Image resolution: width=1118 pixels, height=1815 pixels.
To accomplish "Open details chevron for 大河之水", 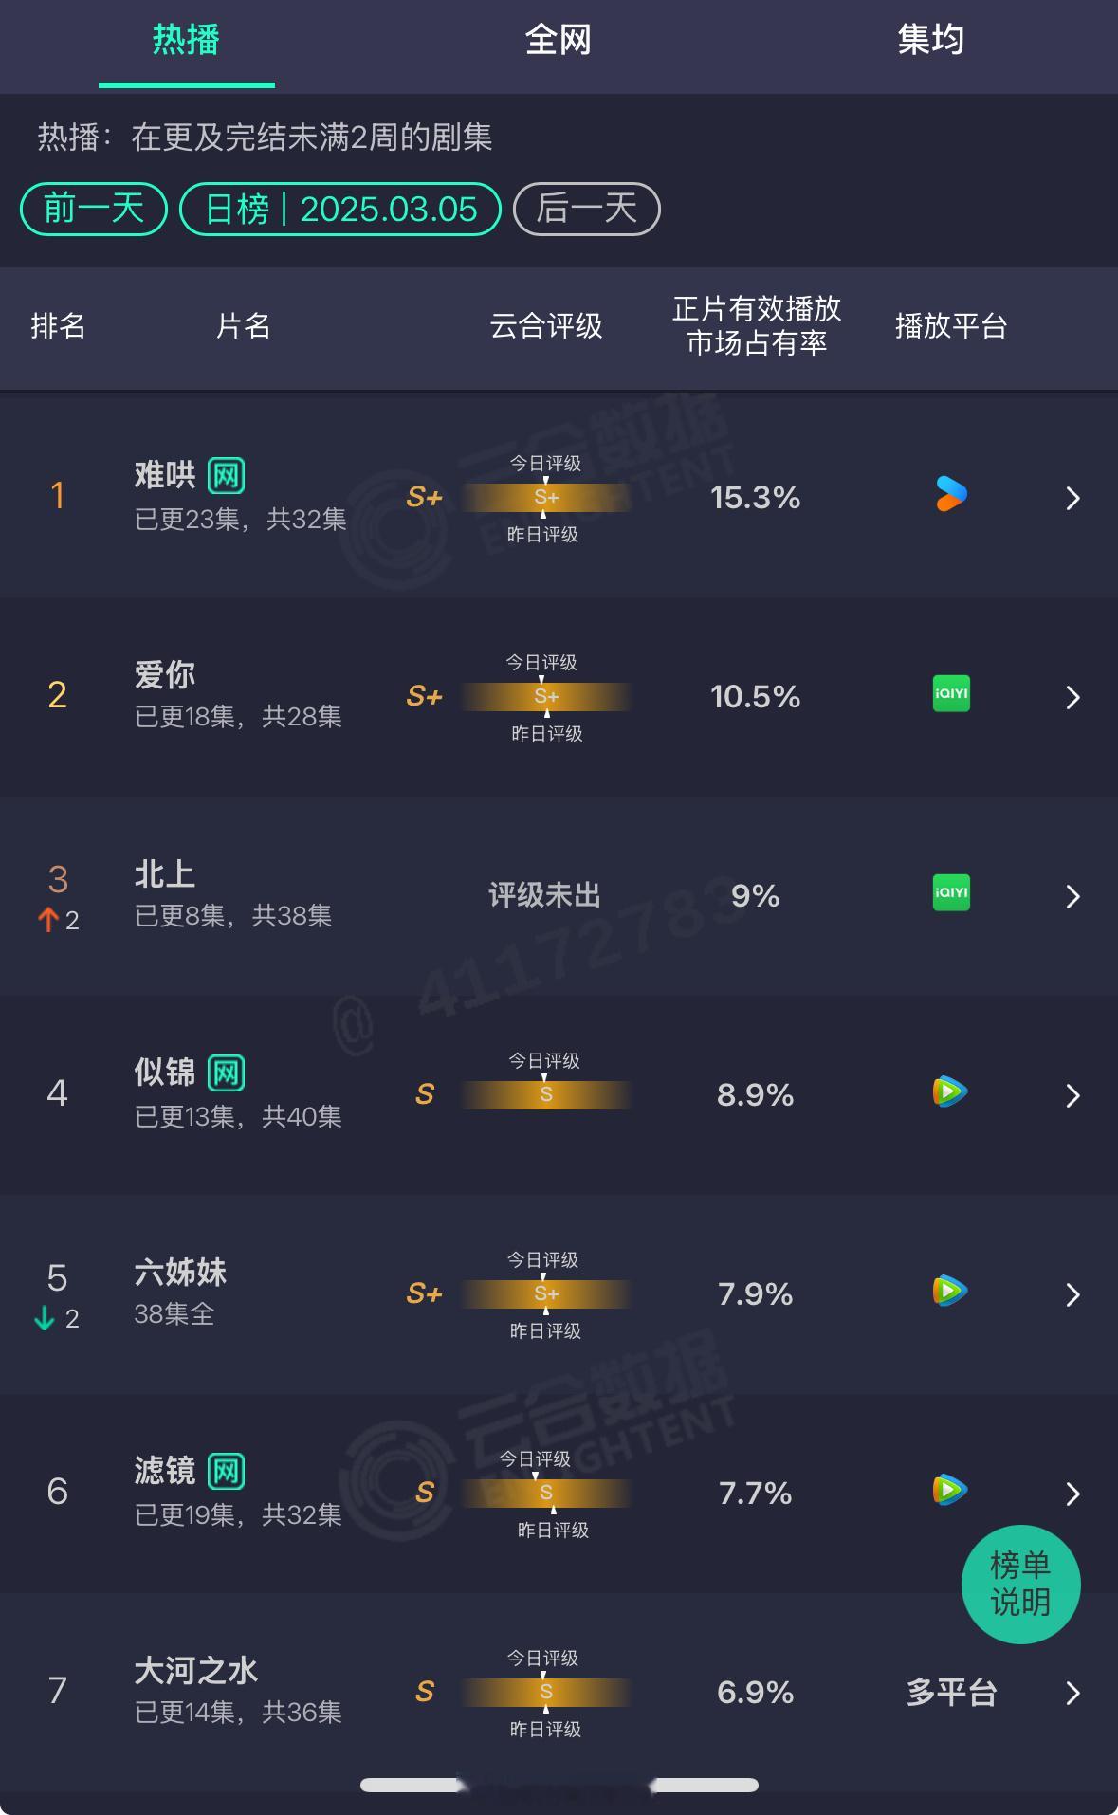I will coord(1072,1693).
